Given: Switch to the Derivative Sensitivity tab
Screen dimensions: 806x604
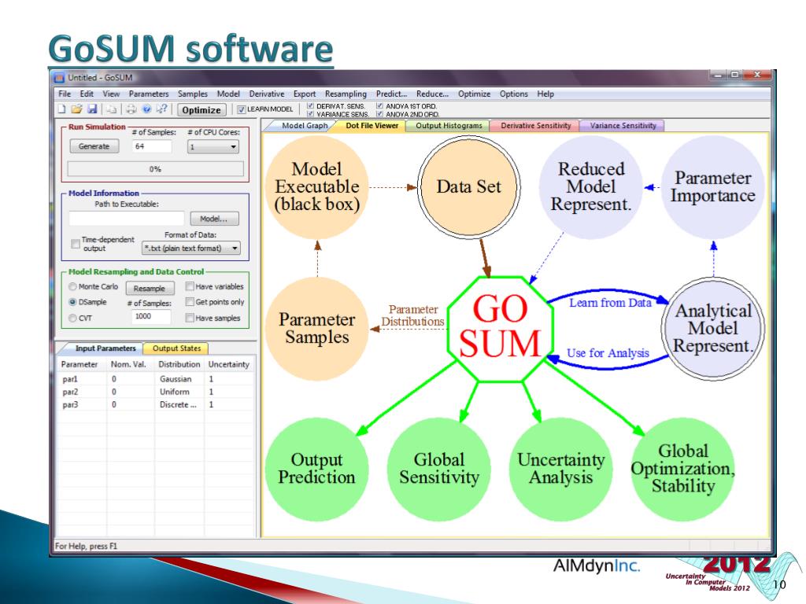Looking at the screenshot, I should [535, 125].
